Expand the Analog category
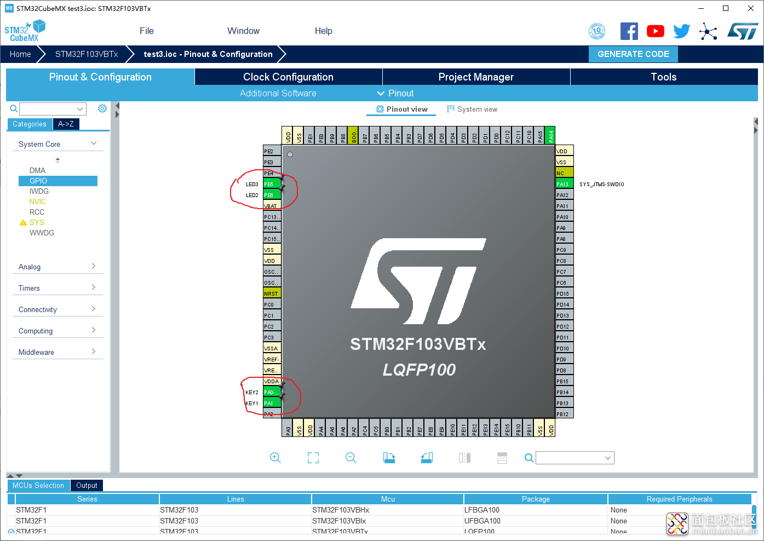This screenshot has width=764, height=541. point(94,266)
